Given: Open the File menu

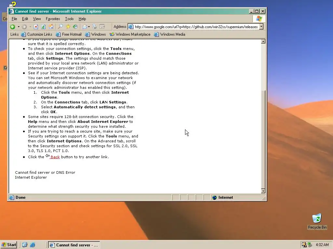Looking at the screenshot, I should [x=14, y=19].
